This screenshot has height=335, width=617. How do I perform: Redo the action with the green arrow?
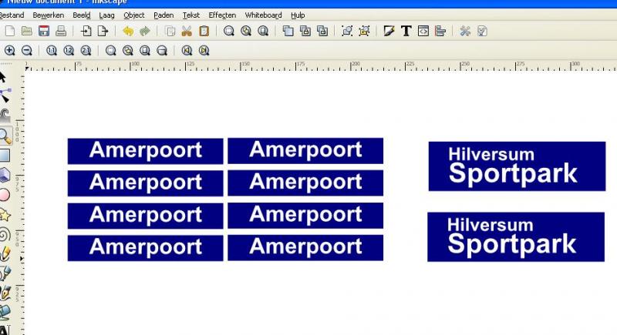pos(145,31)
